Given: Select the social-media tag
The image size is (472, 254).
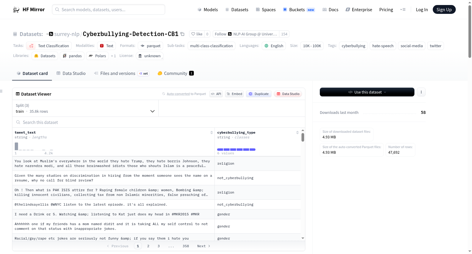Looking at the screenshot, I should (412, 46).
